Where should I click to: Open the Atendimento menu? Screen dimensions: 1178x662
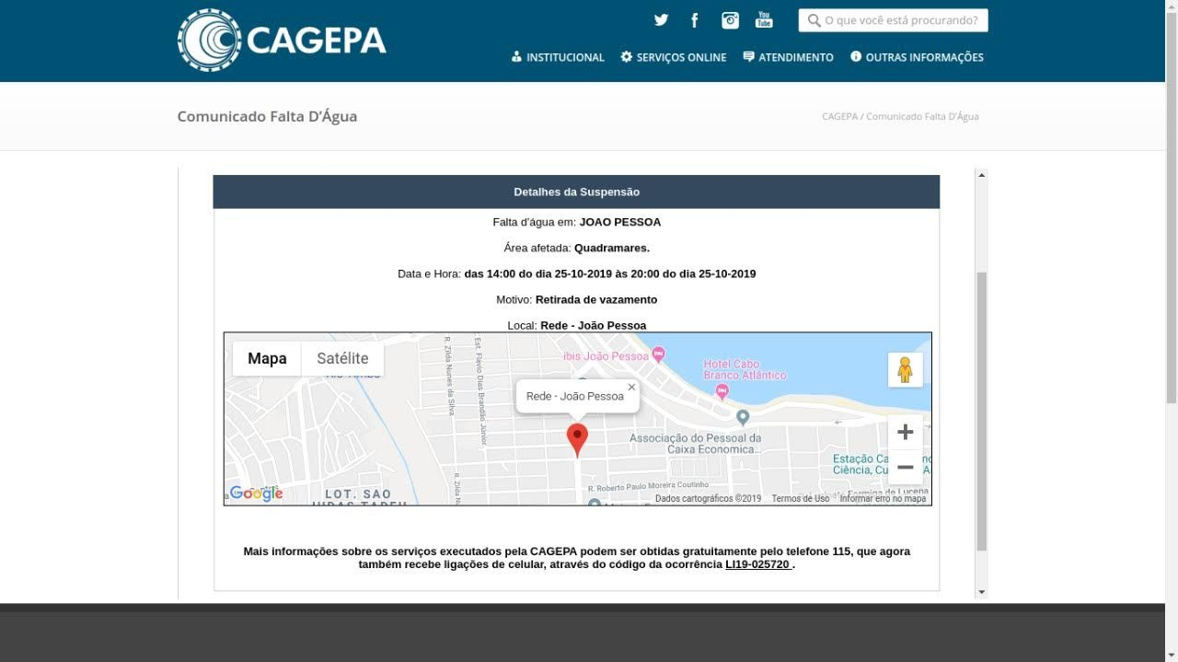tap(788, 57)
